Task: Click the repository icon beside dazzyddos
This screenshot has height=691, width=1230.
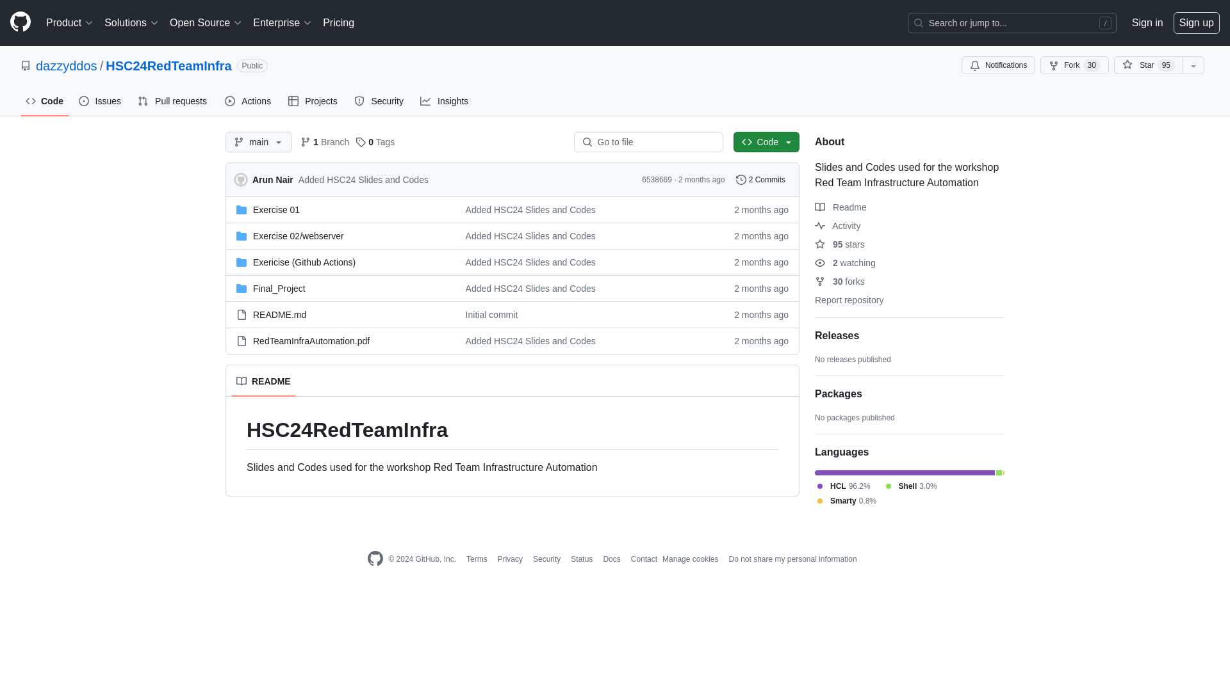Action: click(x=26, y=66)
